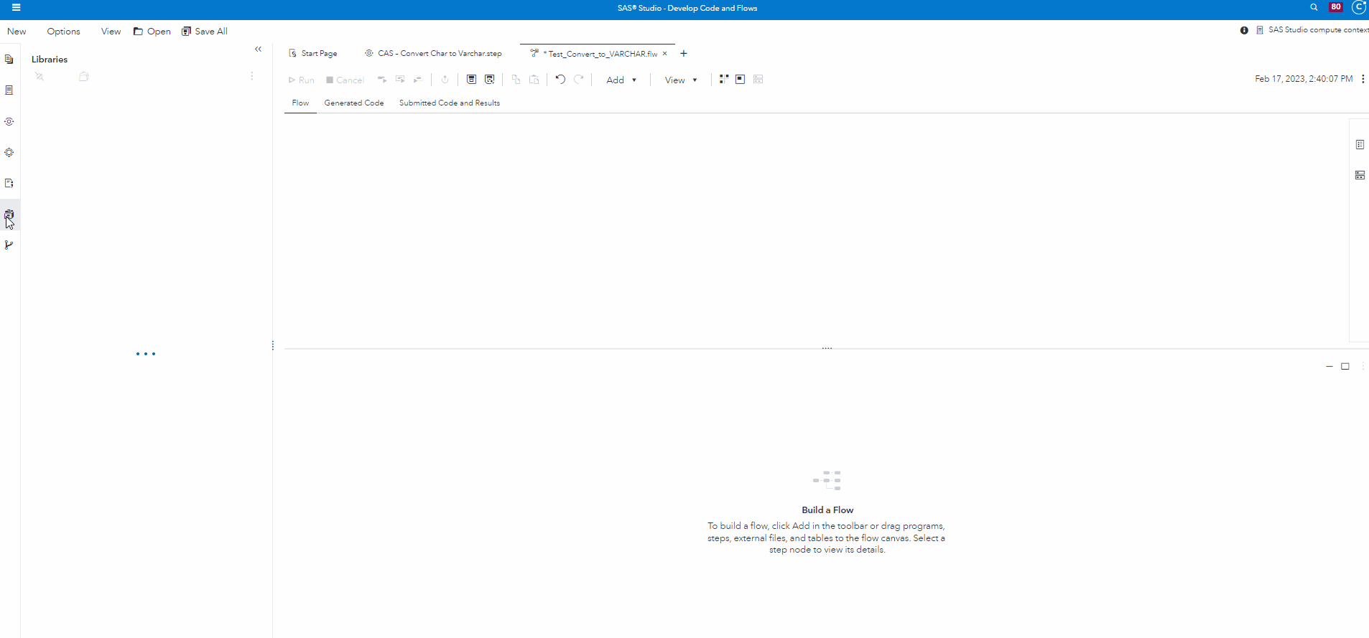Click the vertical splitter handle of navigation pane

pyautogui.click(x=273, y=346)
